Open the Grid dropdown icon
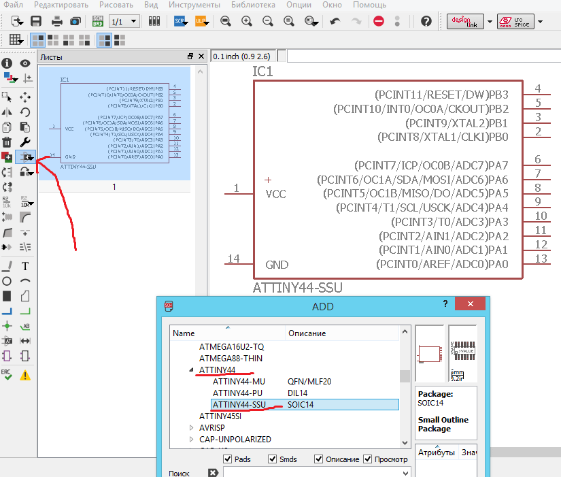This screenshot has width=561, height=477. point(16,39)
